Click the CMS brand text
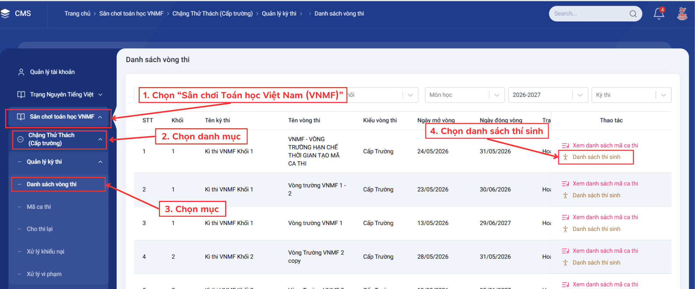Viewport: 695px width, 289px height. (23, 14)
